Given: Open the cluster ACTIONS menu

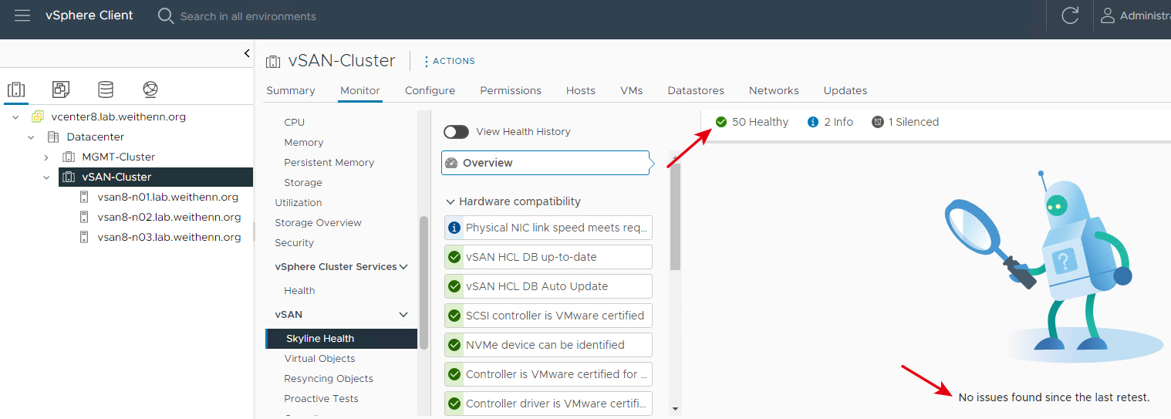Looking at the screenshot, I should [449, 61].
